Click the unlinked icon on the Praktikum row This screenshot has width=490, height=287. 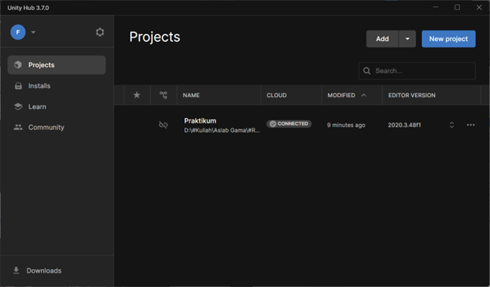click(x=163, y=125)
